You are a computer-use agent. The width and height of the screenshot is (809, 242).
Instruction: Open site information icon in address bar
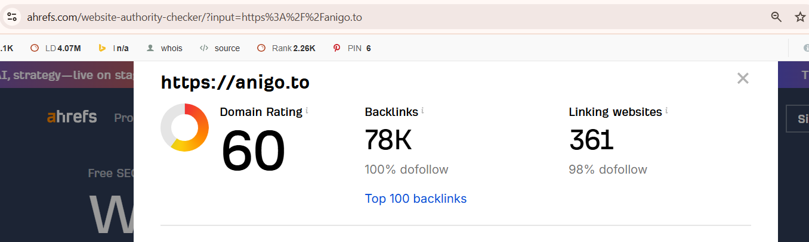12,17
